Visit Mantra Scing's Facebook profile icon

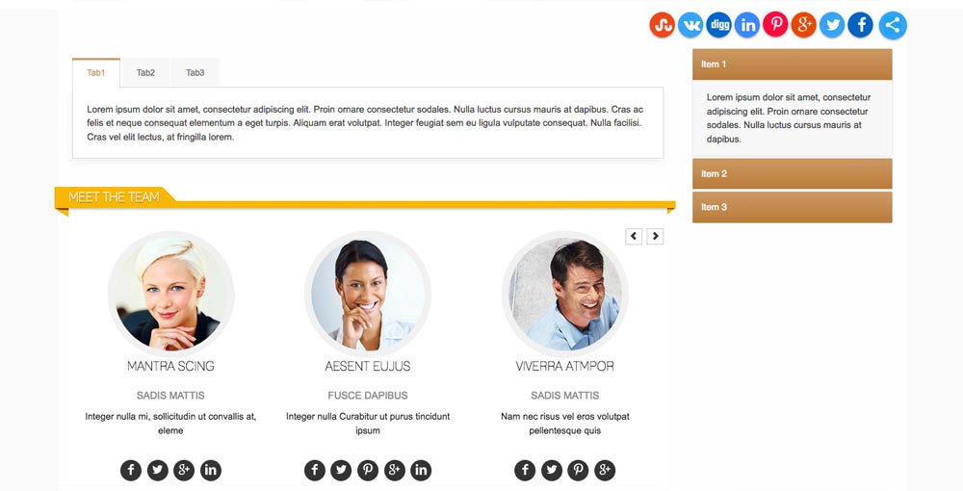tap(131, 470)
